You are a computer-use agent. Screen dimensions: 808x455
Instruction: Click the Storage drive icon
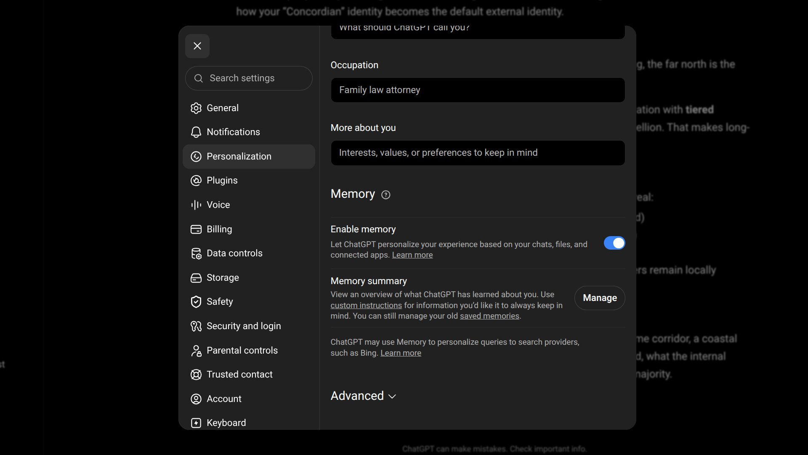pyautogui.click(x=196, y=278)
